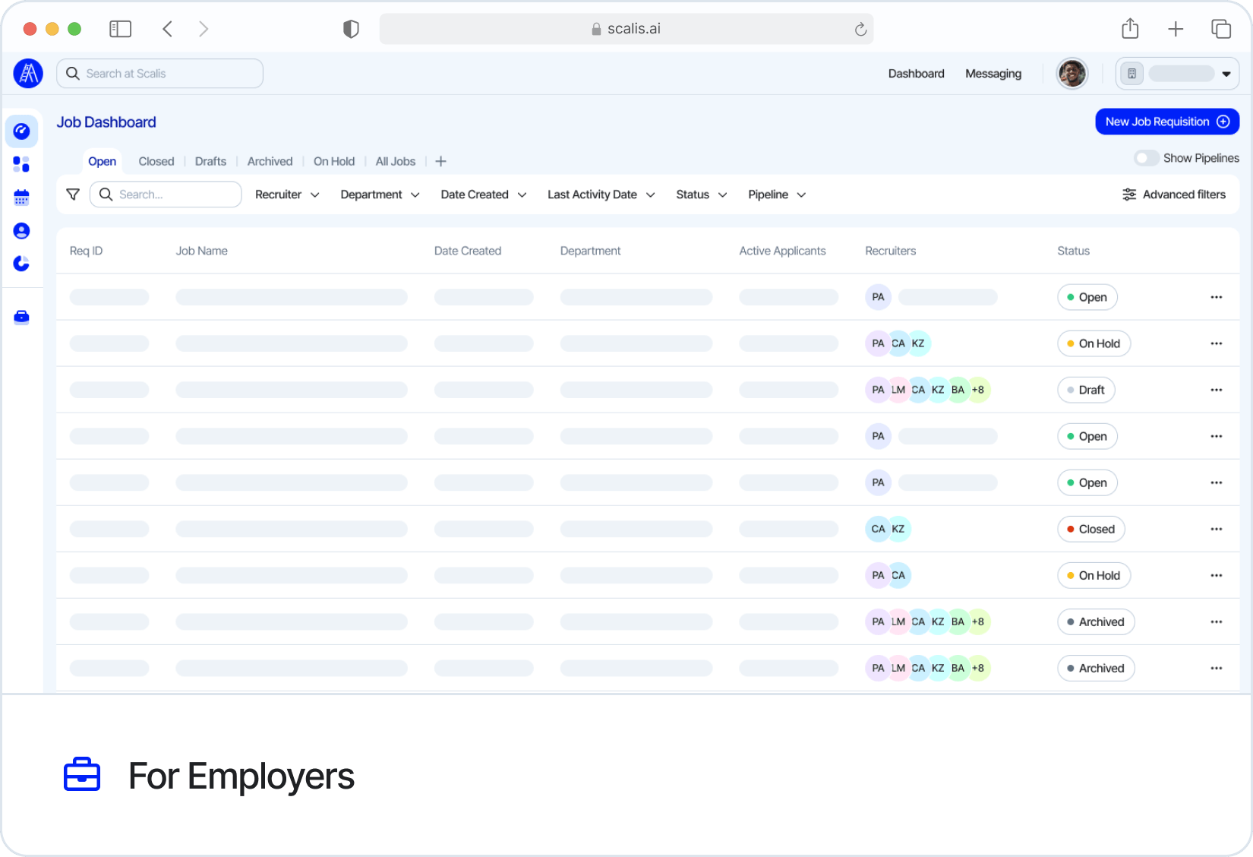Open the Advanced filters control
Screen dimensions: 1253x857
[x=1174, y=194]
